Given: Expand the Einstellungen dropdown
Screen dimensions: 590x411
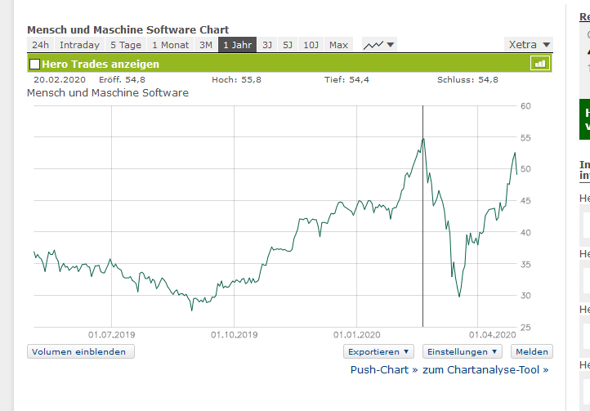Looking at the screenshot, I should (x=462, y=351).
